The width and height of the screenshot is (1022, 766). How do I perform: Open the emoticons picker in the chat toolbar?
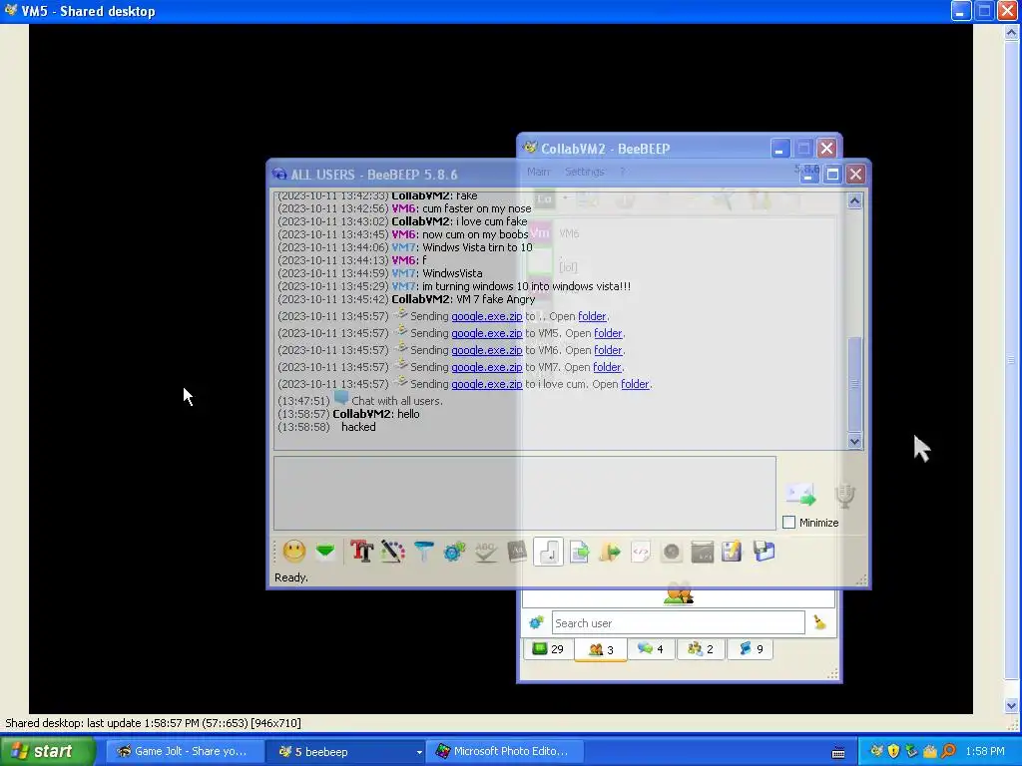[x=294, y=552]
